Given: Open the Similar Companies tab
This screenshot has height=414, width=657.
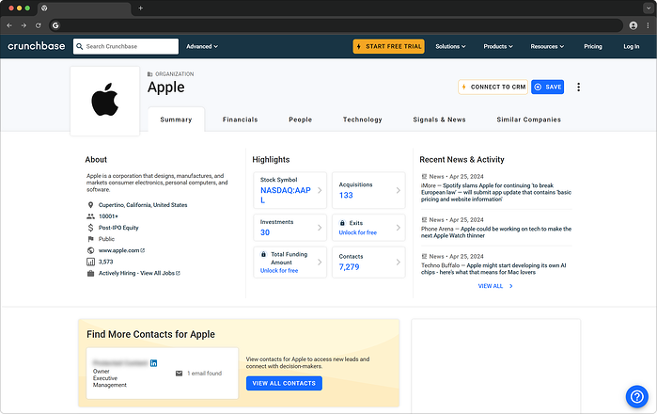Looking at the screenshot, I should [528, 119].
